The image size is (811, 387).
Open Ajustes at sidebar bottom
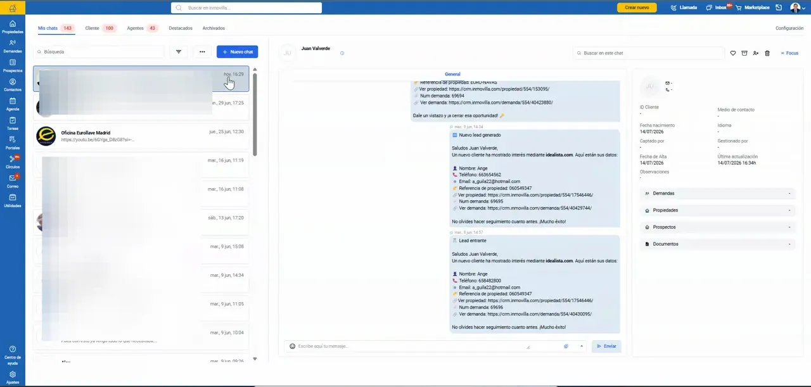point(12,377)
